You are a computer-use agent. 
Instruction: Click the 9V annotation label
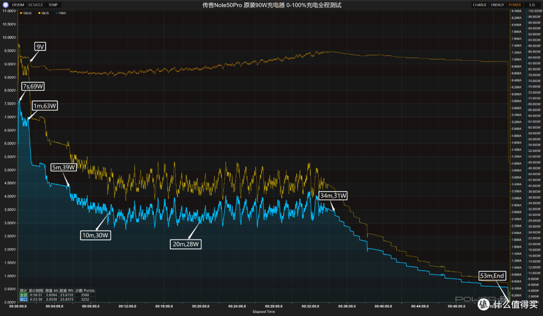click(40, 47)
